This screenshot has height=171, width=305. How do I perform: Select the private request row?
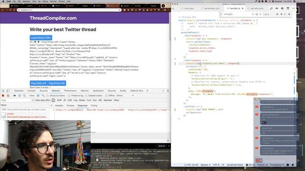click(x=24, y=115)
